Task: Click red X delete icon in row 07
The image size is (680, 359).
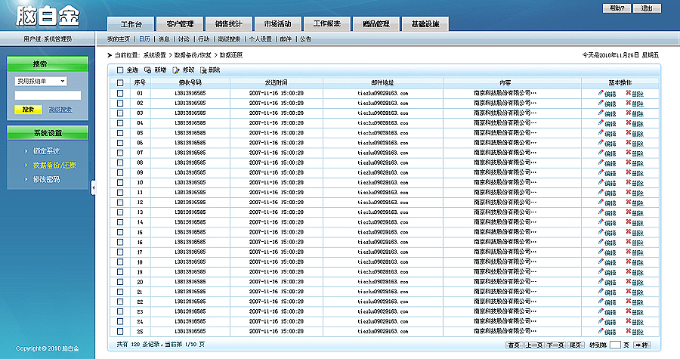Action: [628, 153]
